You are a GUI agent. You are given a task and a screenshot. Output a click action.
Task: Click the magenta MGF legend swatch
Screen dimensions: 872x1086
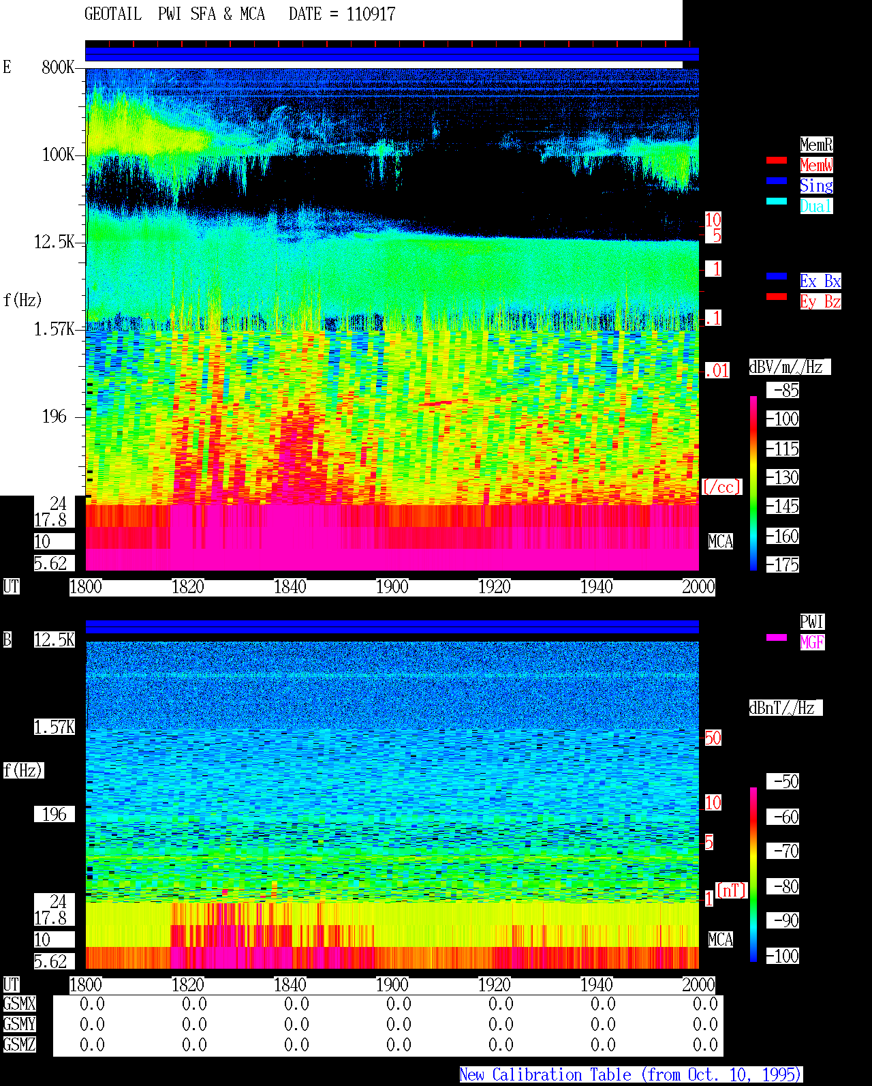tap(777, 637)
